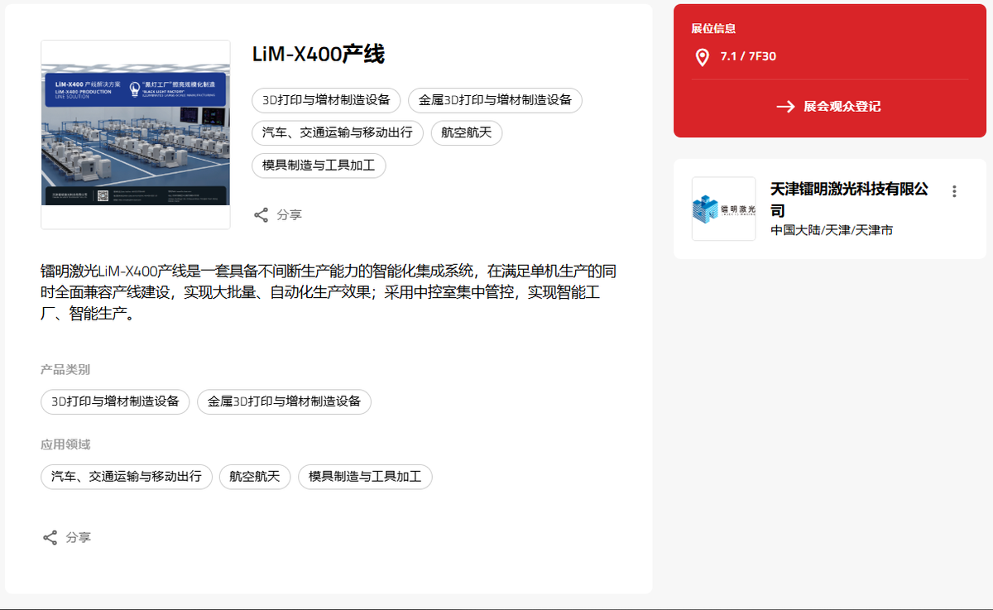Click the upper share icon beside the product image
This screenshot has height=610, width=993.
261,215
